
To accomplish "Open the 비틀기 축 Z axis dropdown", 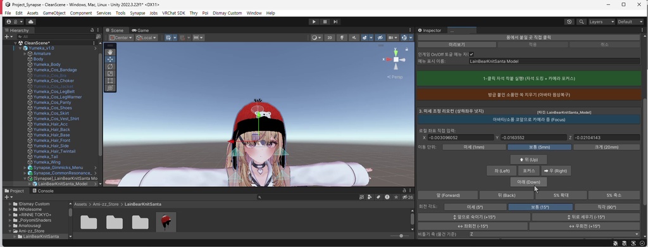I will point(554,234).
